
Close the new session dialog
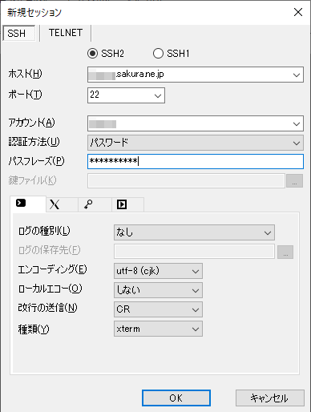pos(298,12)
